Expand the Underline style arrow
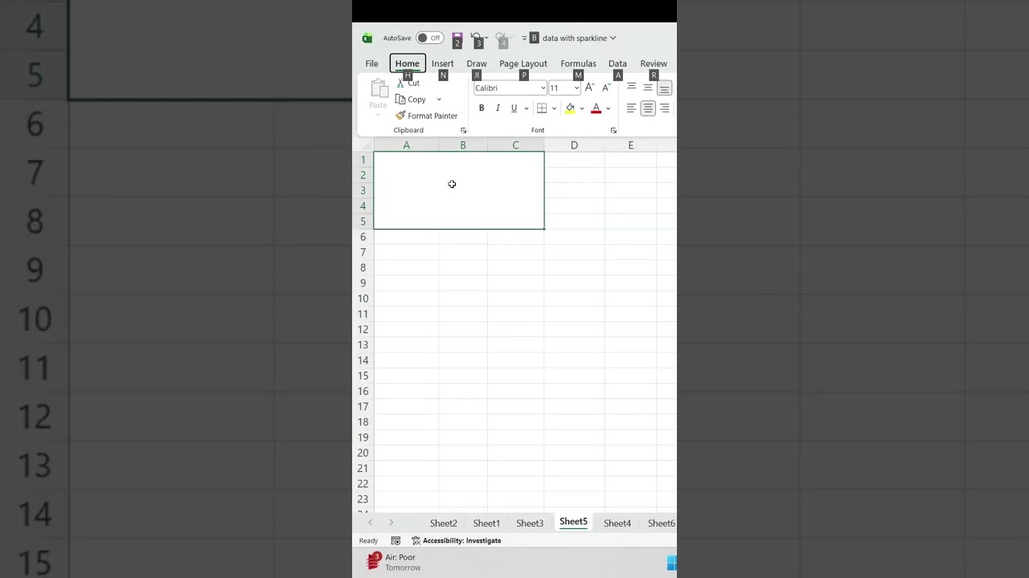The width and height of the screenshot is (1029, 578). point(527,108)
